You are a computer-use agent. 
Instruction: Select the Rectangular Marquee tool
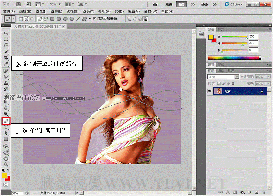coord(6,39)
